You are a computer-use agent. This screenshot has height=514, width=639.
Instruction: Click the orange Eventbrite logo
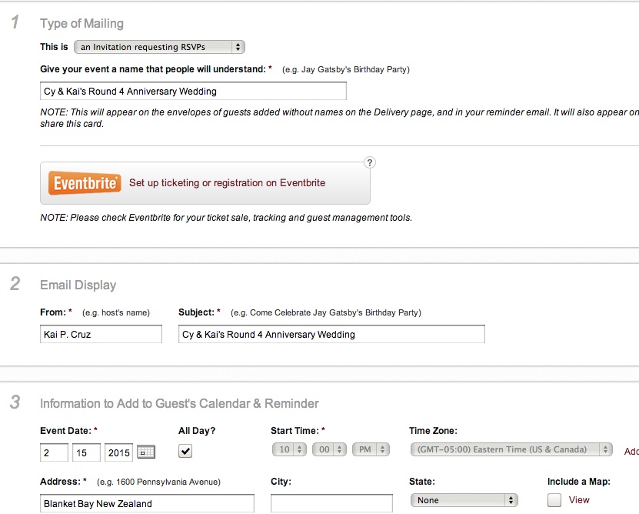pyautogui.click(x=84, y=183)
